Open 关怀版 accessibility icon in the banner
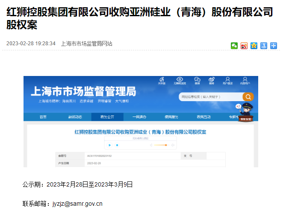Viewport: 283px width, 210px height. [x=162, y=81]
